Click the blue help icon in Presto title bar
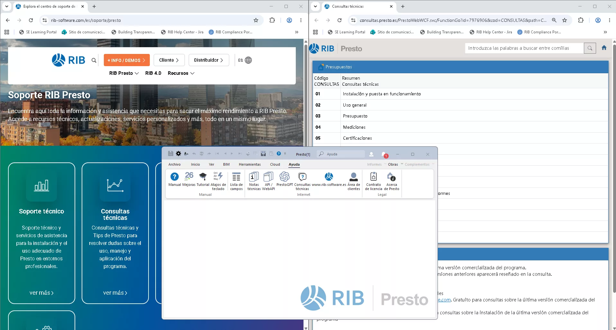Screen dimensions: 616x330 279,154
